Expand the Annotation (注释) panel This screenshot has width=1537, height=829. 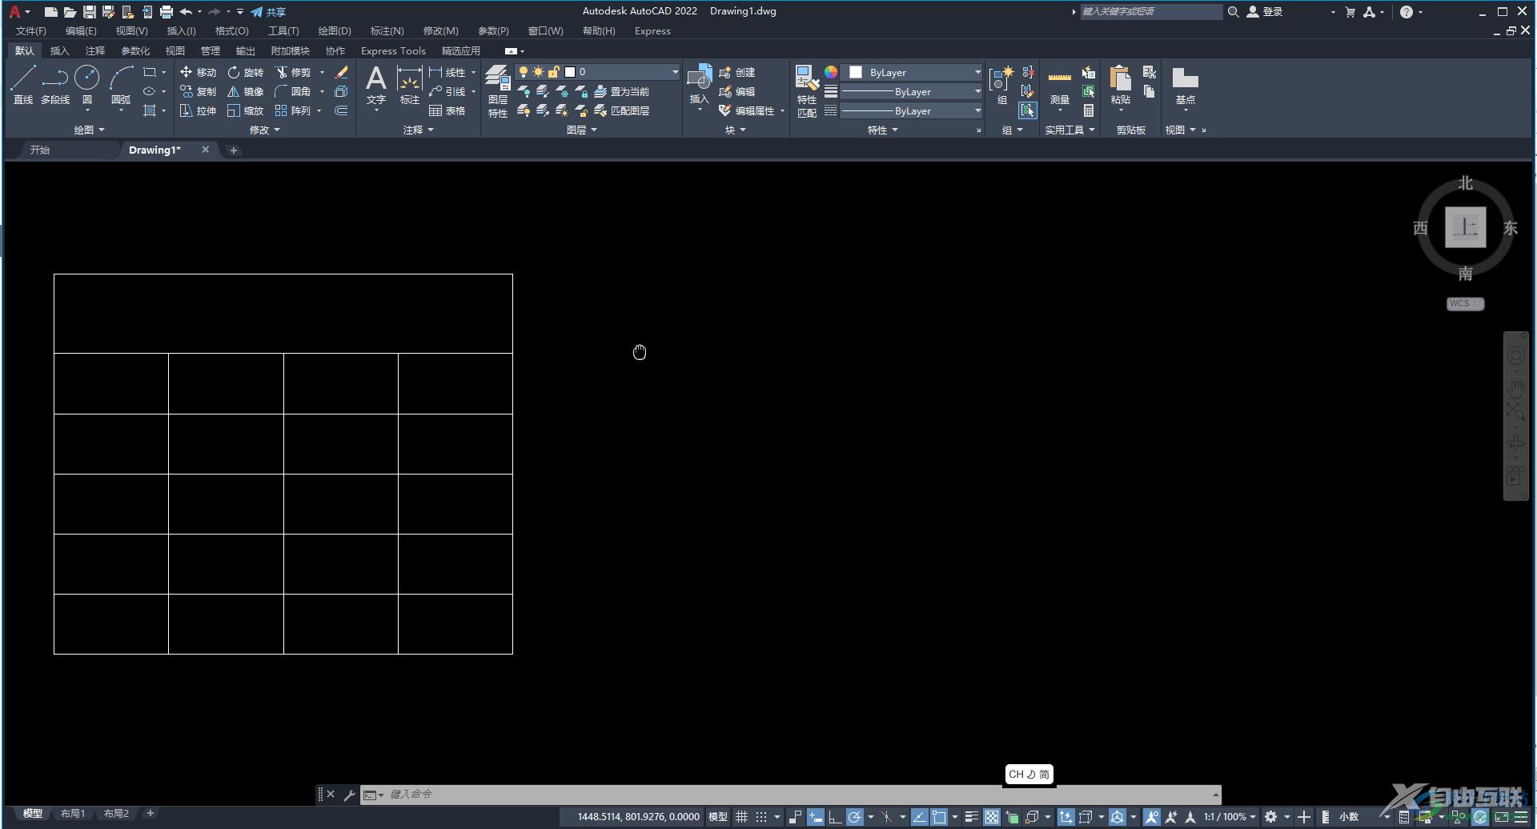point(418,130)
